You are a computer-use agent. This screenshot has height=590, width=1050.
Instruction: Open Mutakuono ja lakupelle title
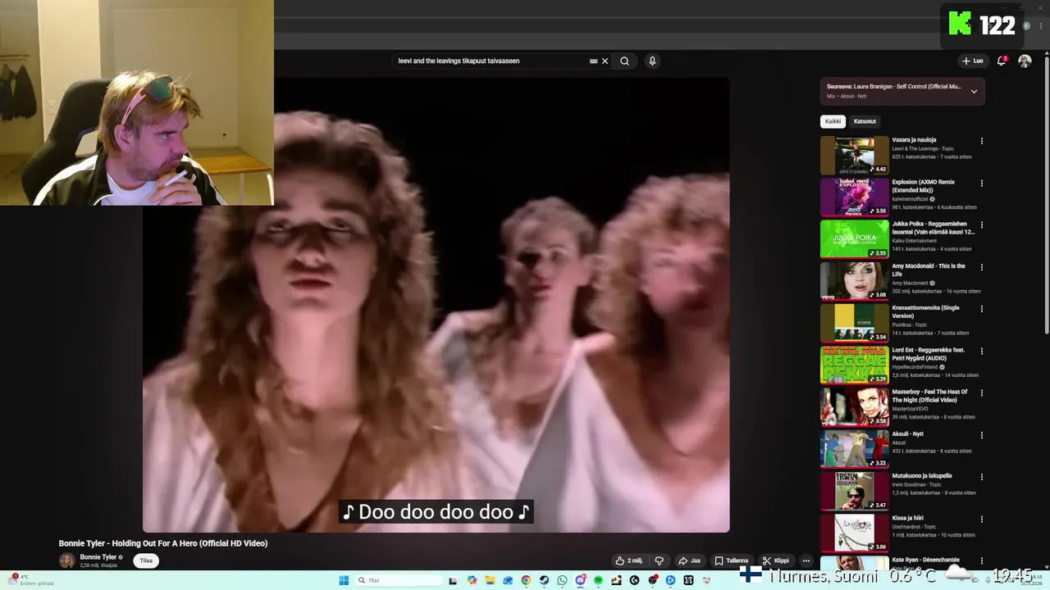coord(922,476)
